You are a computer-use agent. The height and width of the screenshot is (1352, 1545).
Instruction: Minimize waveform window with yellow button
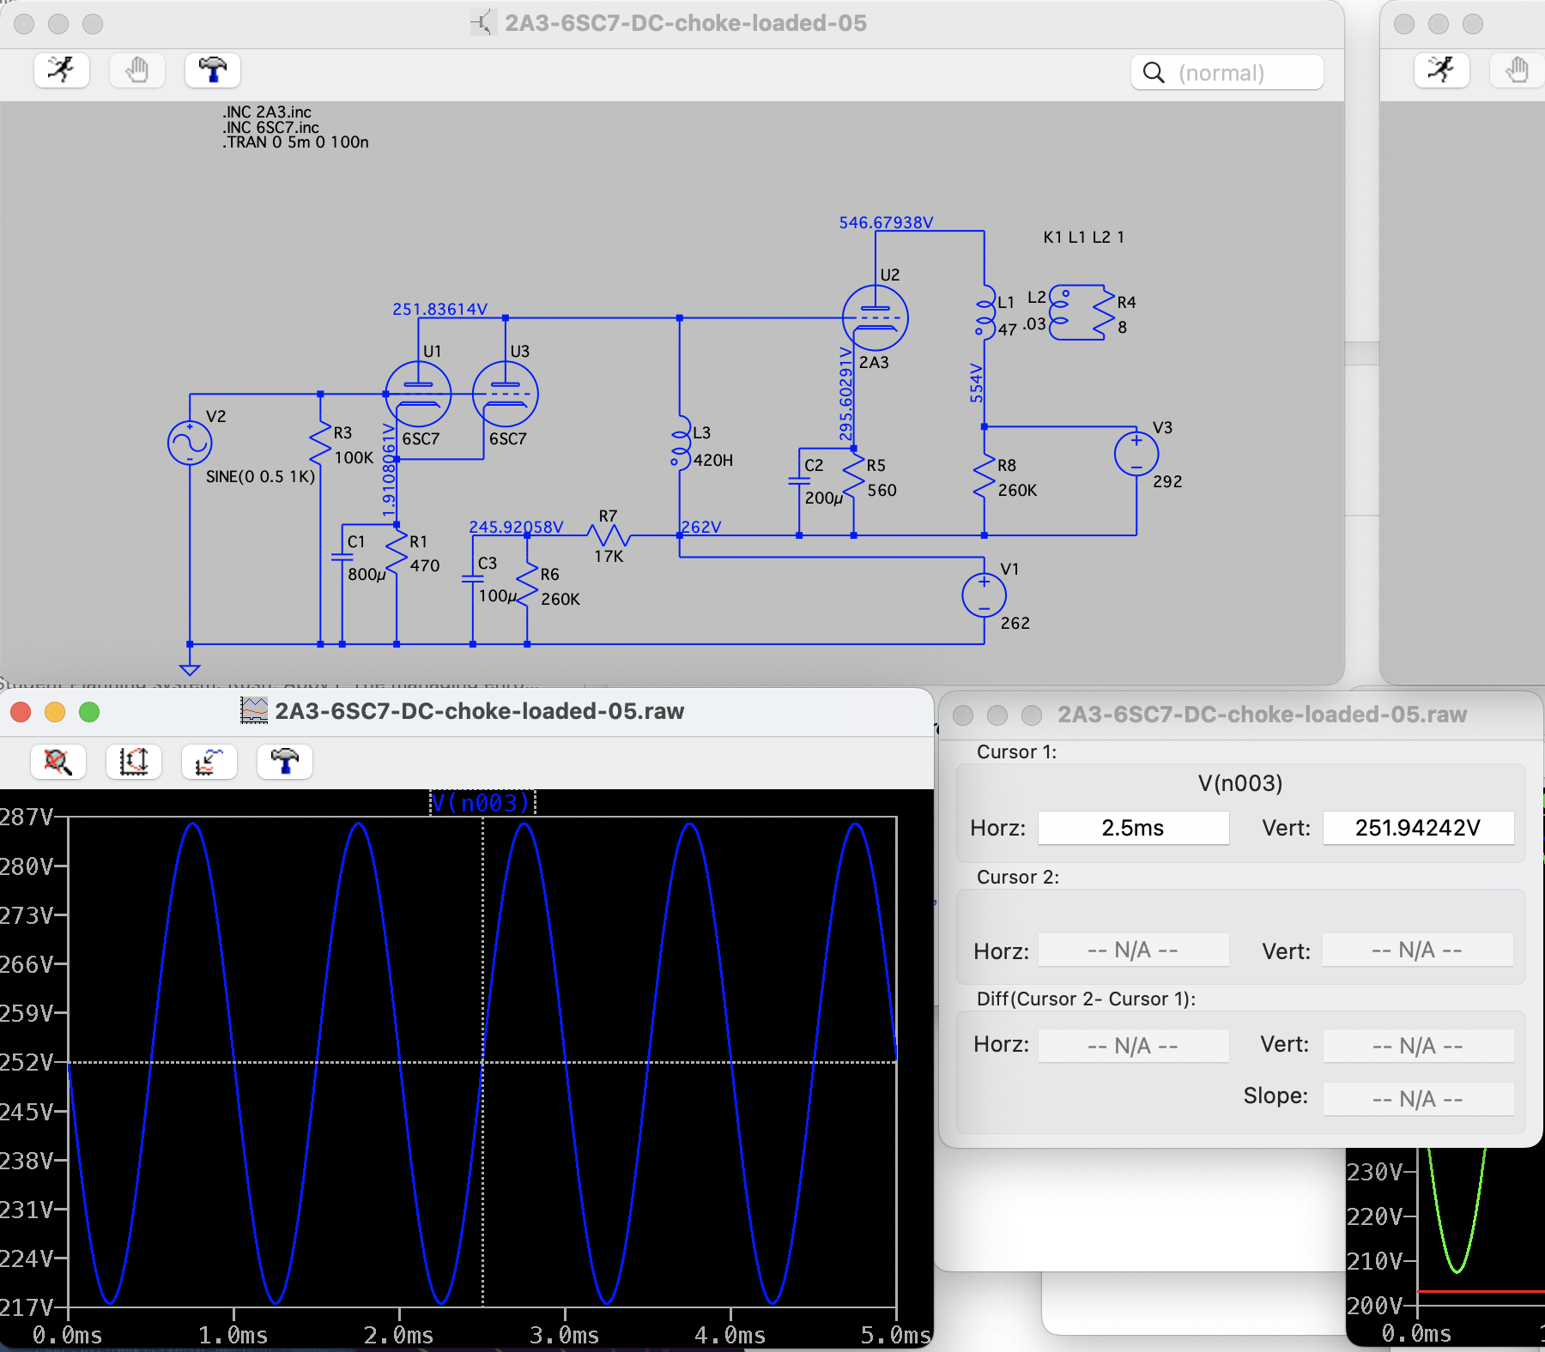point(55,712)
